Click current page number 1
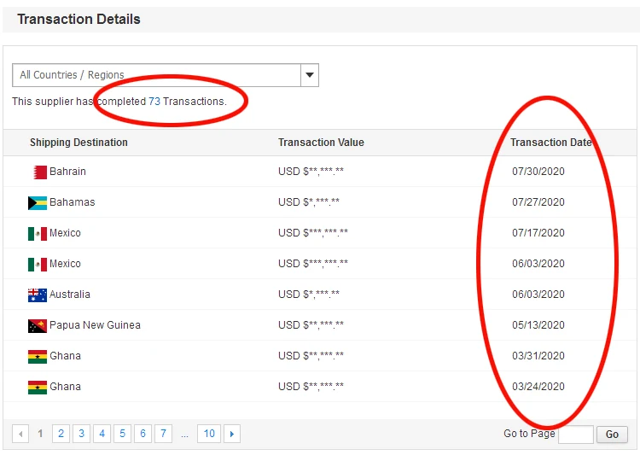 (40, 433)
